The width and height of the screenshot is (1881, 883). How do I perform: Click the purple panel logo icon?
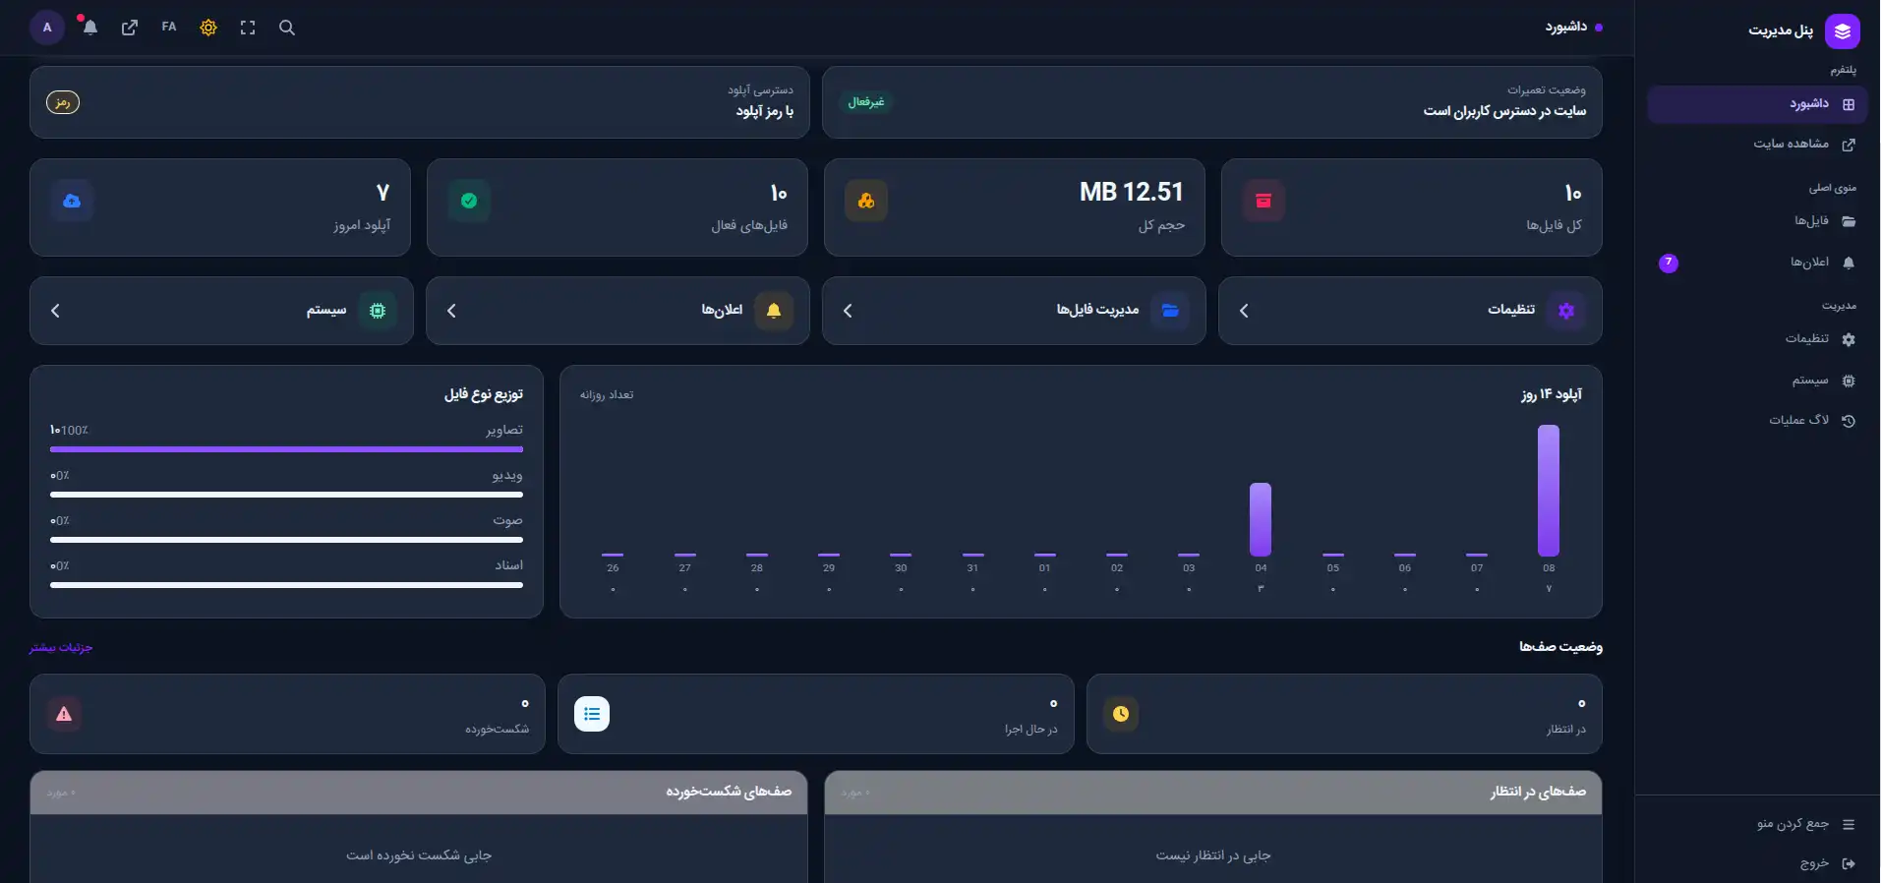pyautogui.click(x=1843, y=31)
